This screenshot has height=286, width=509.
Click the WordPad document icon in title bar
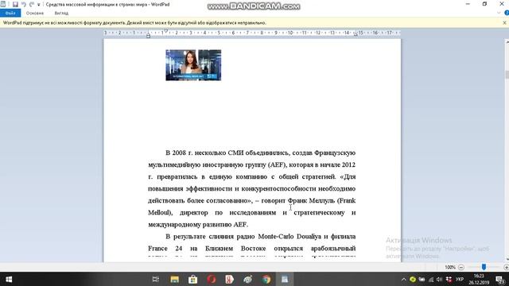(x=3, y=4)
